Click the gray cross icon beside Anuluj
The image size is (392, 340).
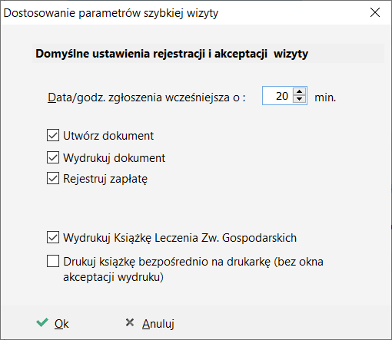(130, 322)
